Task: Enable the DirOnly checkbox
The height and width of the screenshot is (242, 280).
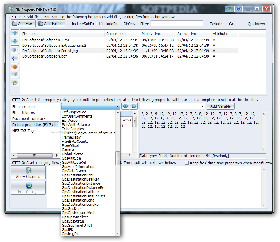Action: point(120,24)
